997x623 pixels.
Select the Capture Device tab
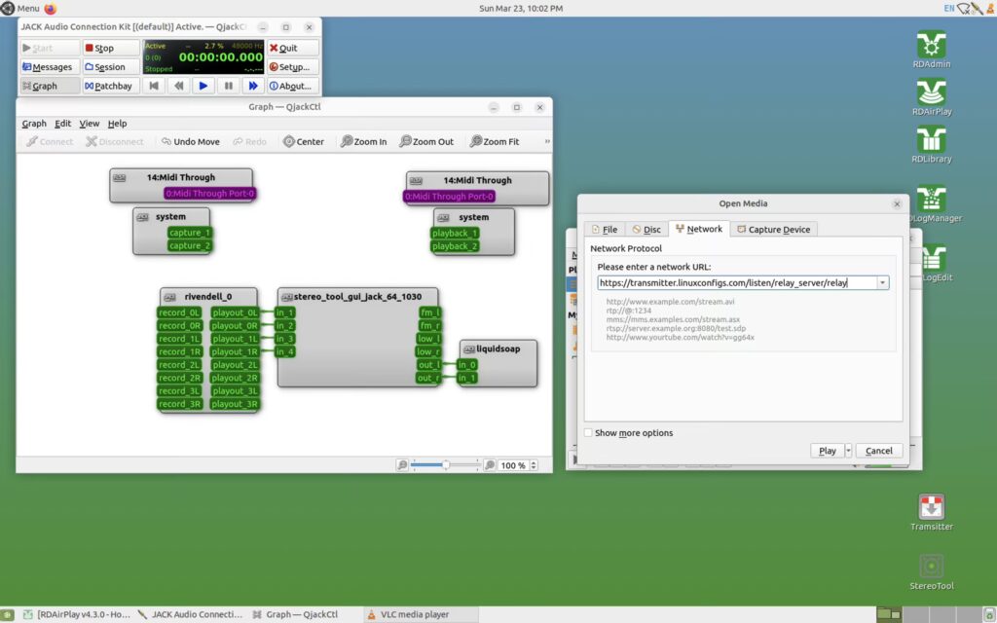point(773,230)
